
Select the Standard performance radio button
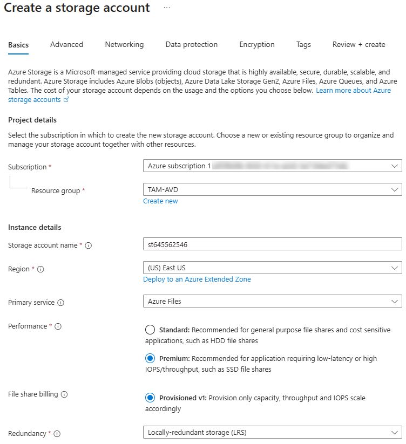tap(150, 330)
